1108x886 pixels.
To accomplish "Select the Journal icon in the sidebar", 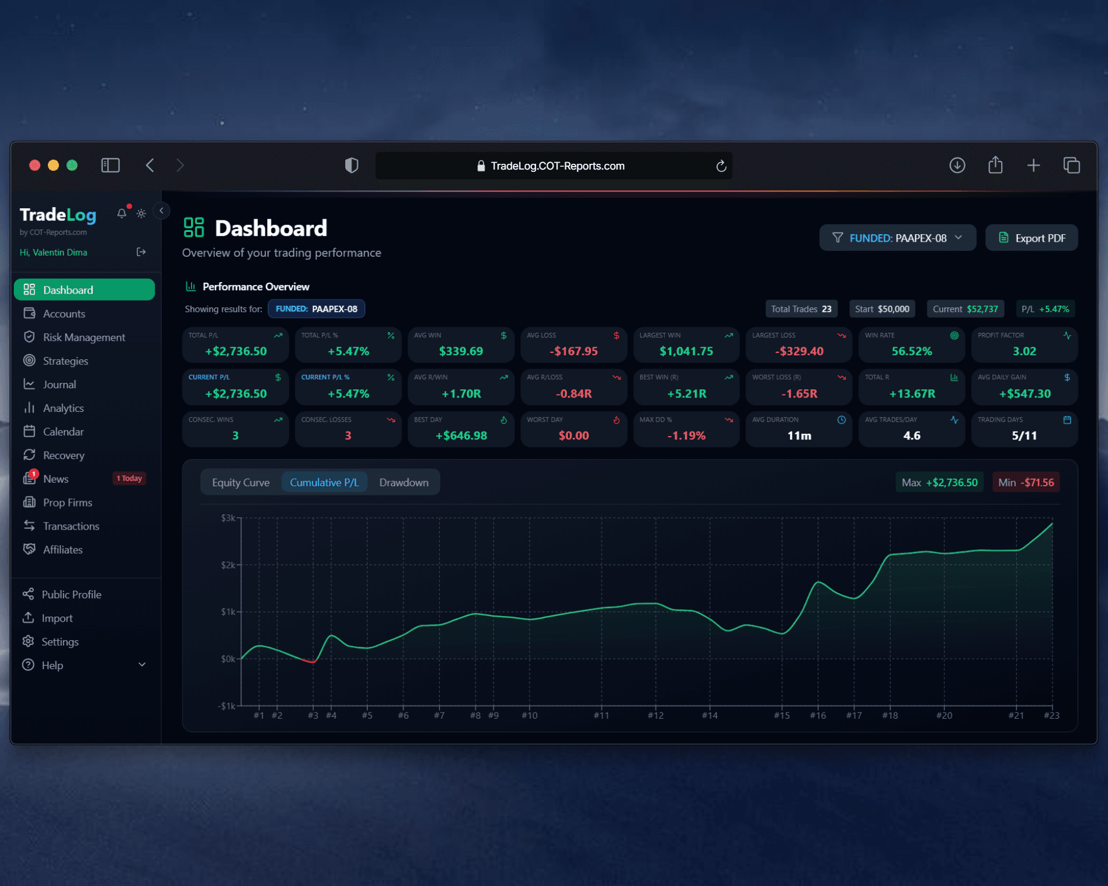I will [30, 384].
